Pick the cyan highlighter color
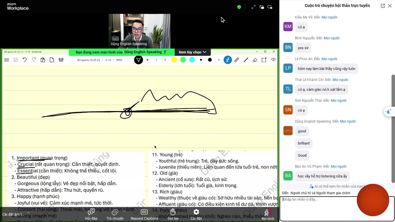 click(192, 60)
